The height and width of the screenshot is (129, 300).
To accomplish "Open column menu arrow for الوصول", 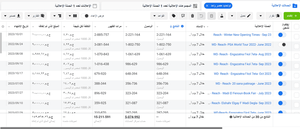I will (127, 26).
